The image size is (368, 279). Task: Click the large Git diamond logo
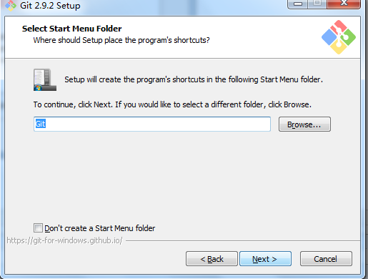[x=339, y=37]
